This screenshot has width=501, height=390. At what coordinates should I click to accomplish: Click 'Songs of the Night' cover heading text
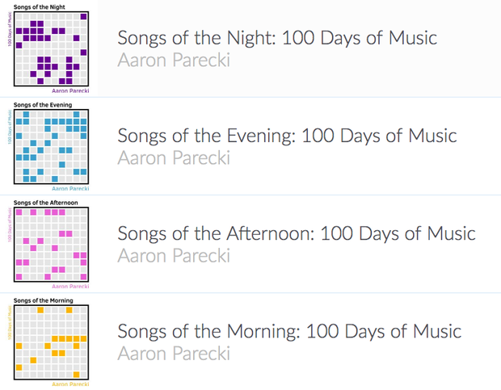pos(40,7)
